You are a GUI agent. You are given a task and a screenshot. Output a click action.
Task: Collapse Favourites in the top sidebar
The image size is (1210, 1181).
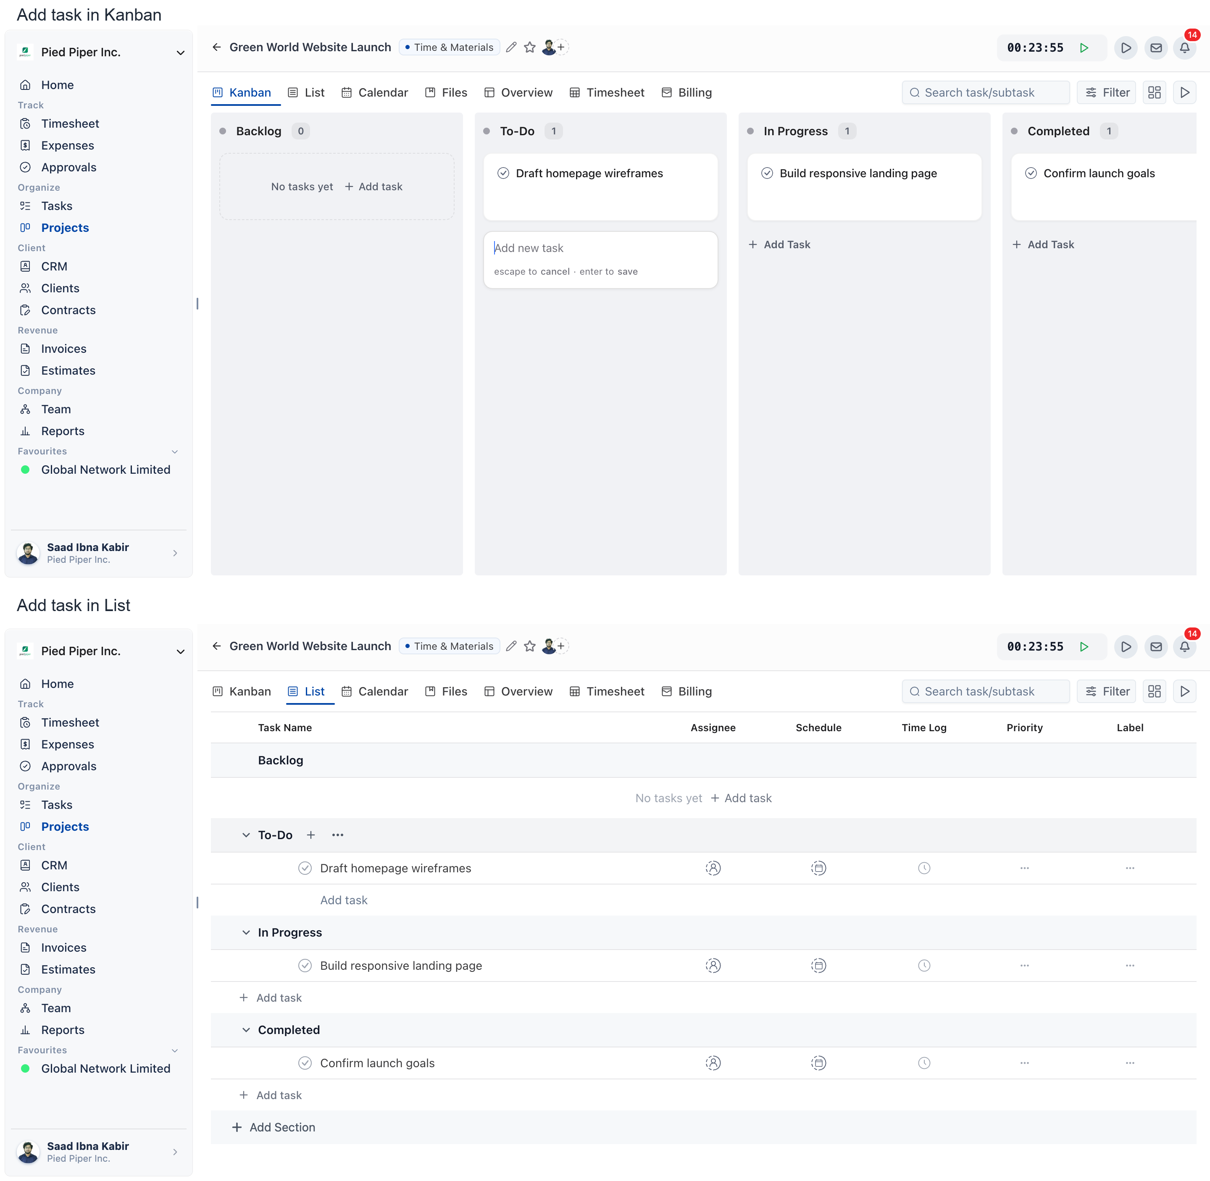(175, 451)
